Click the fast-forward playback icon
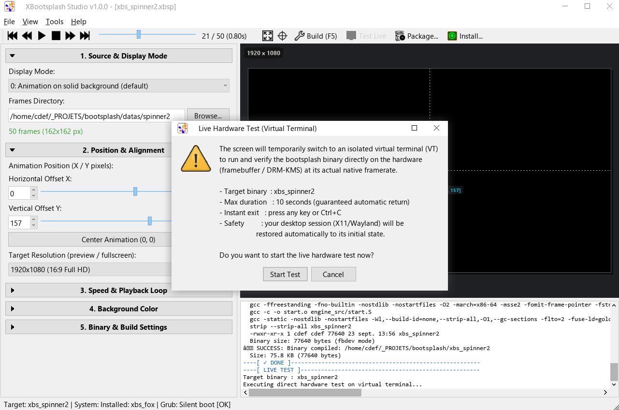This screenshot has height=410, width=619. coord(70,36)
